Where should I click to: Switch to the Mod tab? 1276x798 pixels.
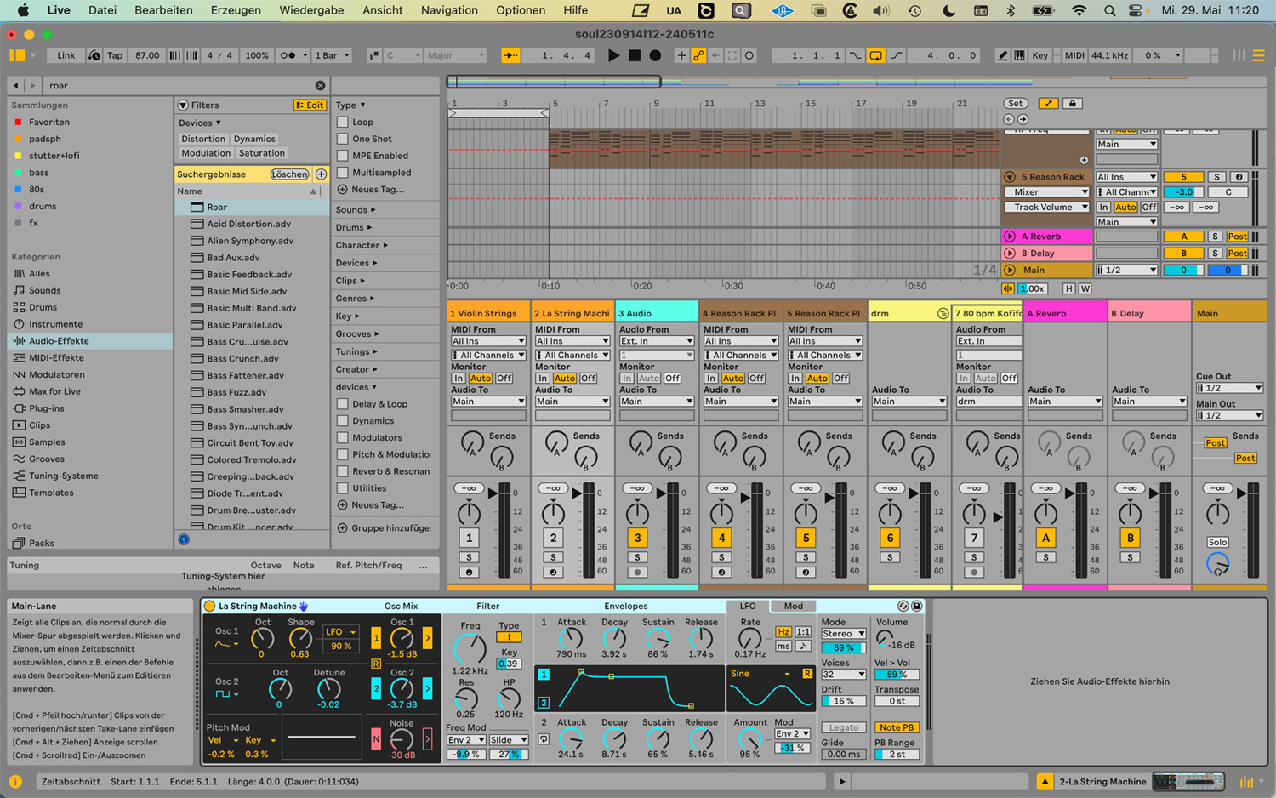click(x=793, y=607)
